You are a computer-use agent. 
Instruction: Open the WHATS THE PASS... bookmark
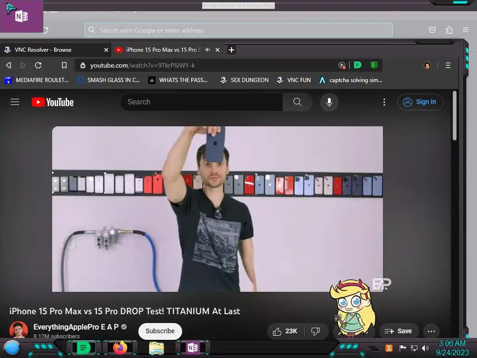coord(178,80)
